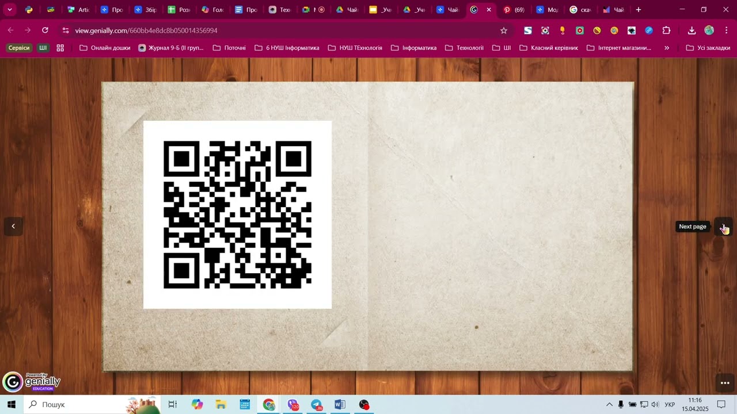
Task: Launch Copilot from the taskbar
Action: (x=197, y=405)
